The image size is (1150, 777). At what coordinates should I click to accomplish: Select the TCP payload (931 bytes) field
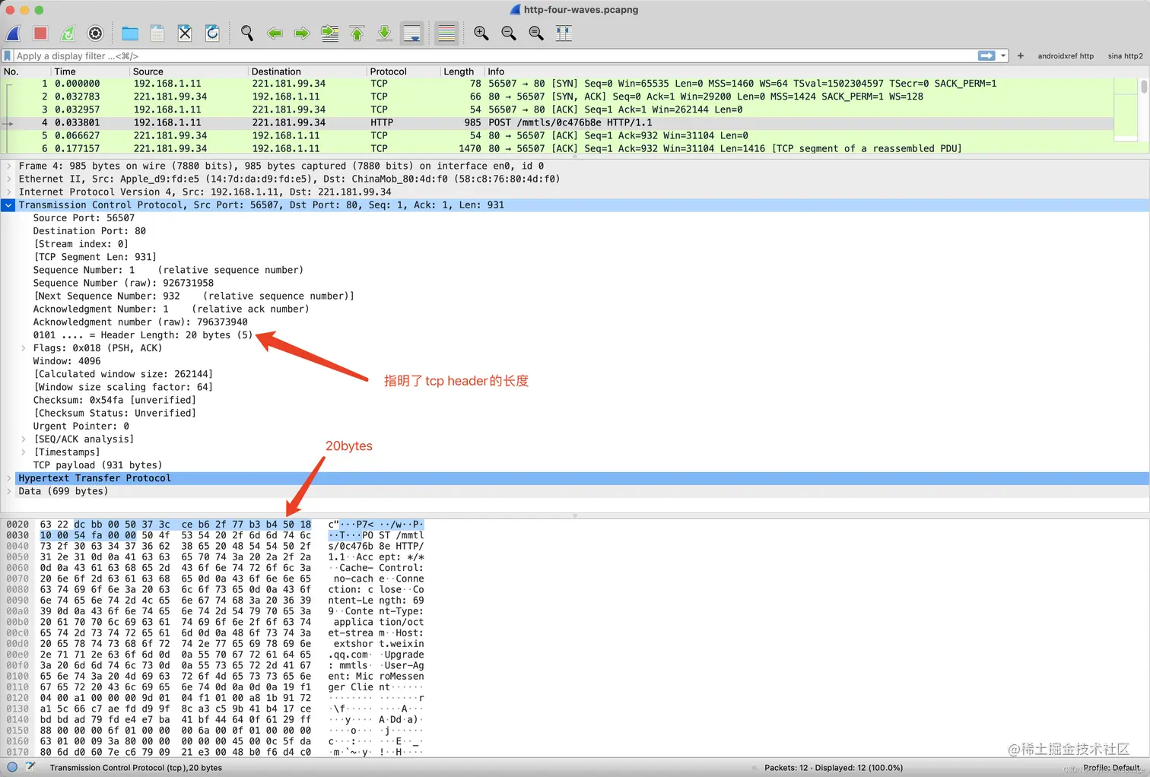coord(97,465)
